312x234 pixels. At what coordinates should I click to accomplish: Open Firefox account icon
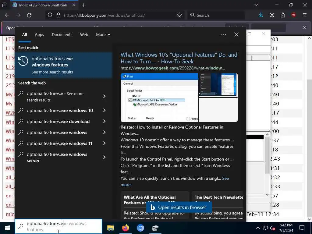272,15
